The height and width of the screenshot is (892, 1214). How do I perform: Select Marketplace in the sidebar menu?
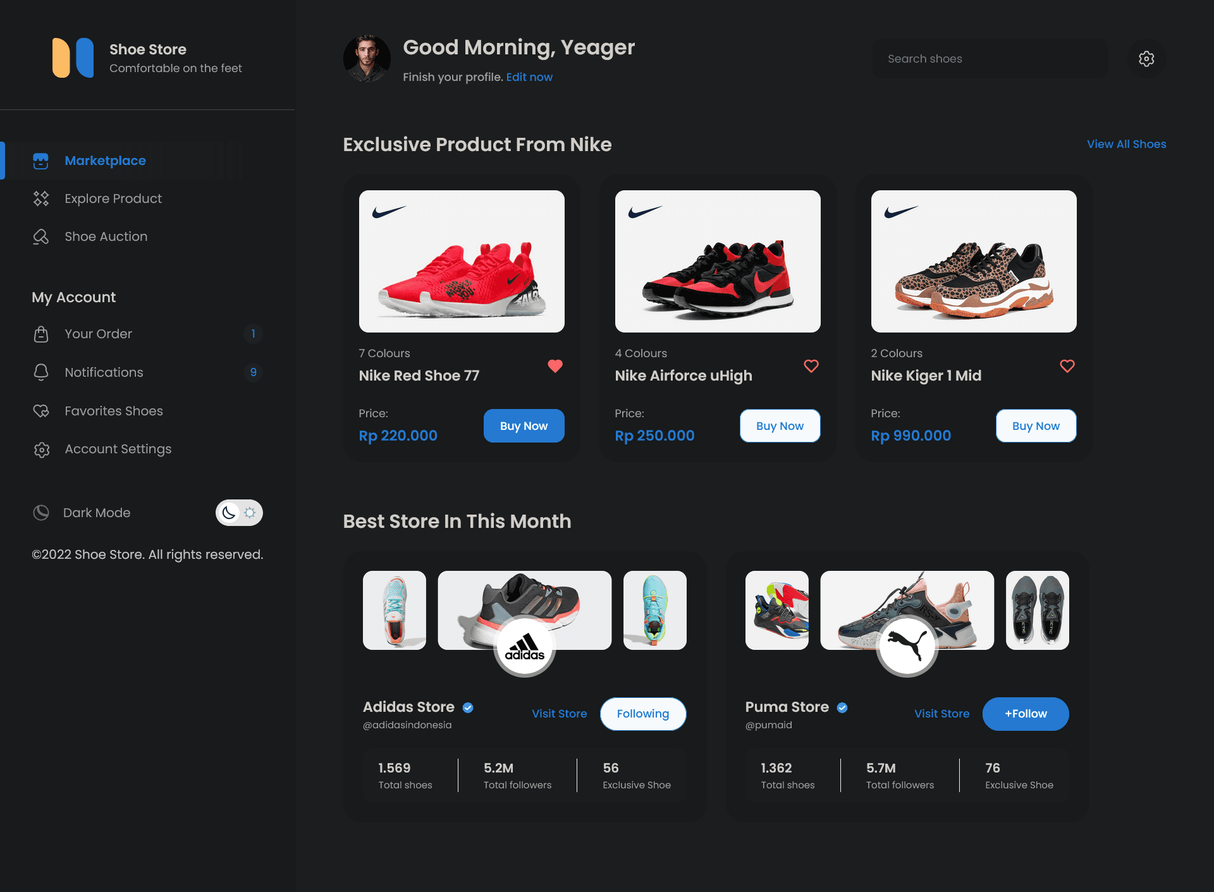105,161
